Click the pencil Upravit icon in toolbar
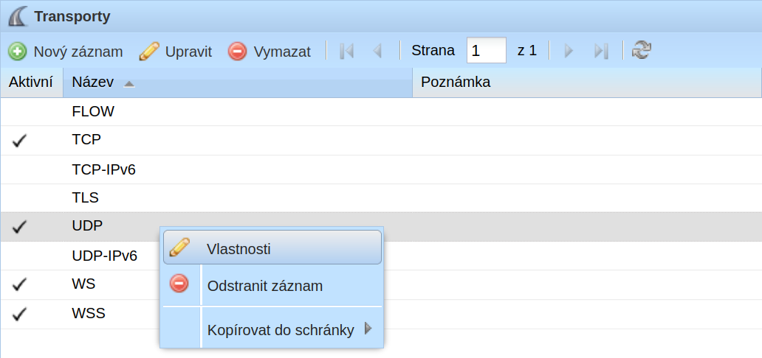762x358 pixels. pyautogui.click(x=148, y=51)
